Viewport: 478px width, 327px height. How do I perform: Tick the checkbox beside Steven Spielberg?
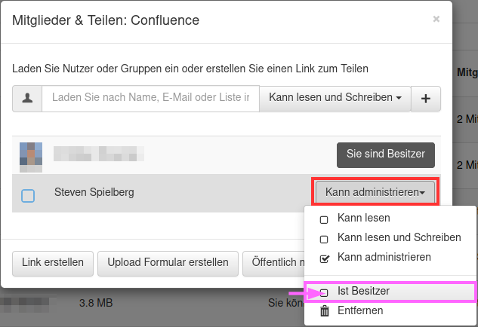[28, 196]
